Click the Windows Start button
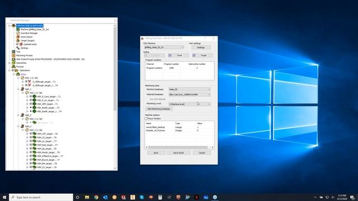The width and height of the screenshot is (358, 201). pos(4,197)
